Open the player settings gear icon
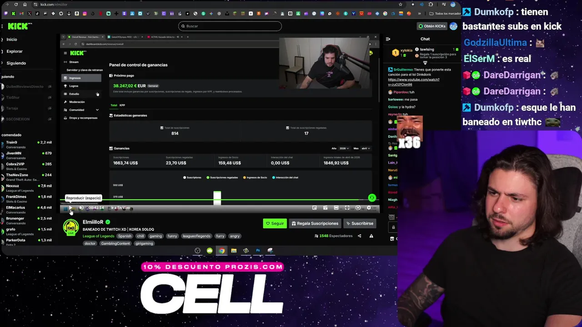This screenshot has height=327, width=582. point(369,208)
